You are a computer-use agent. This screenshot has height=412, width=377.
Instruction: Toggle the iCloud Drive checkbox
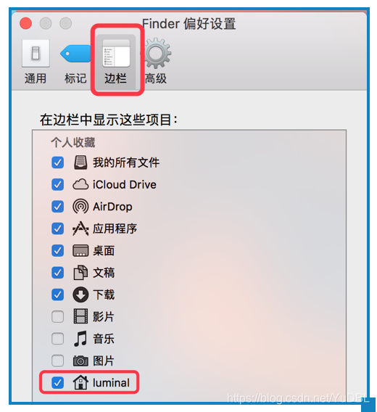point(57,184)
